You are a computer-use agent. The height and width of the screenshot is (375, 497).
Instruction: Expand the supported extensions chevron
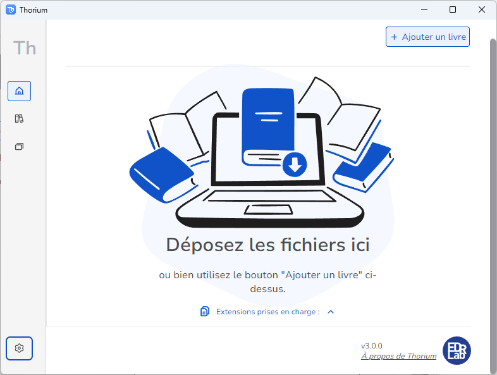[x=330, y=312]
